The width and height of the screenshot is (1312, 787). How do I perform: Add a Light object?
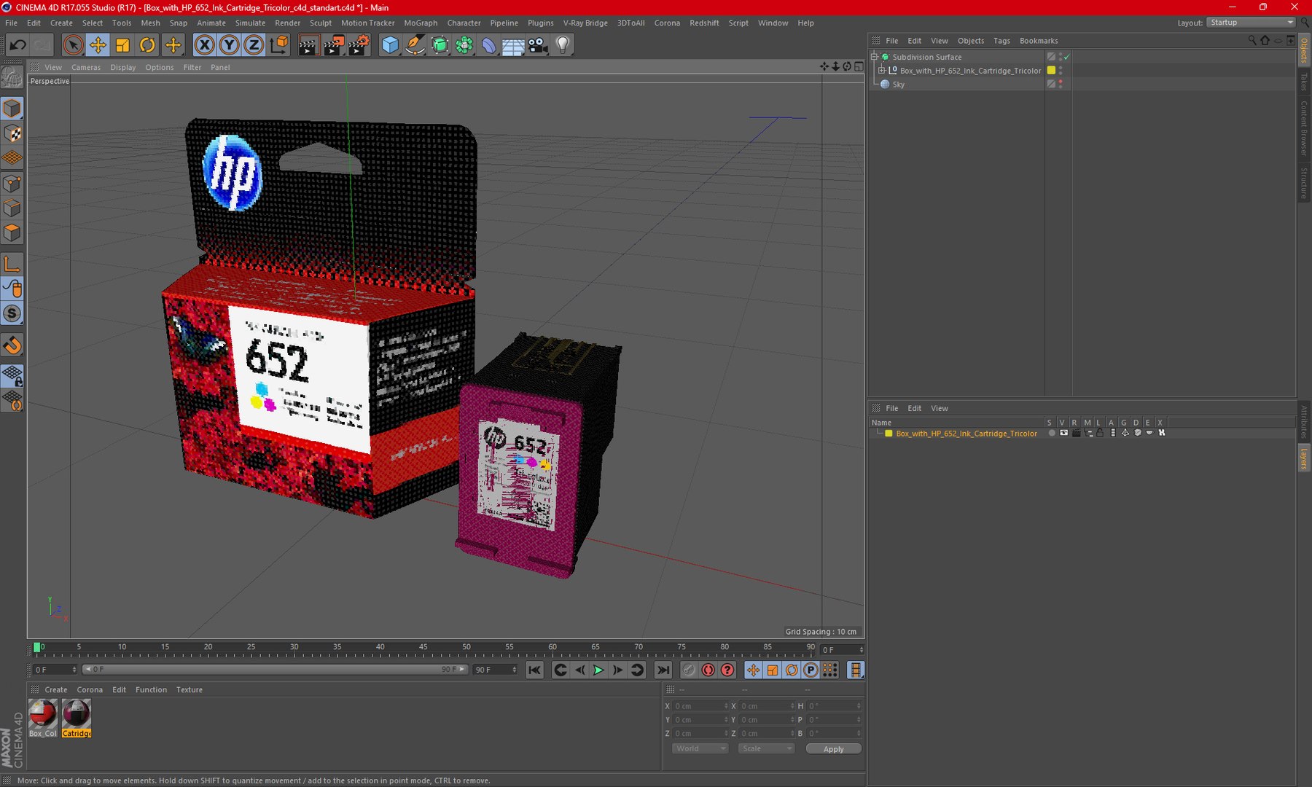pyautogui.click(x=563, y=45)
